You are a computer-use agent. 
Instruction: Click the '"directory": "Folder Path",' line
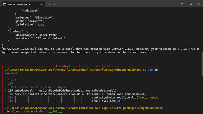37,35
